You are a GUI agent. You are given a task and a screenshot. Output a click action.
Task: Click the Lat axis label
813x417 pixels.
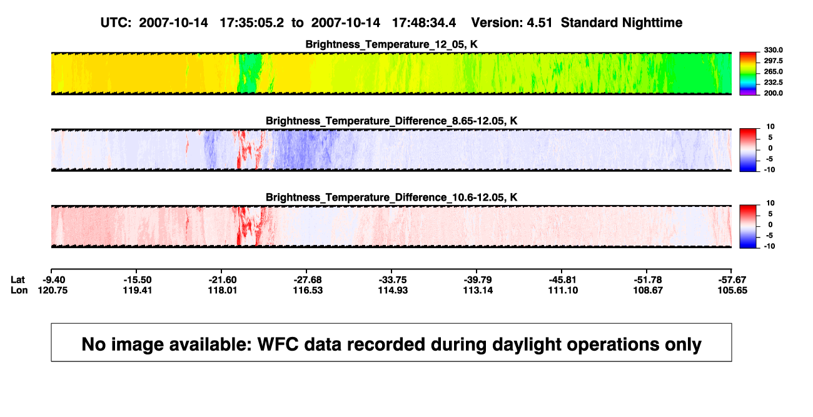[18, 279]
